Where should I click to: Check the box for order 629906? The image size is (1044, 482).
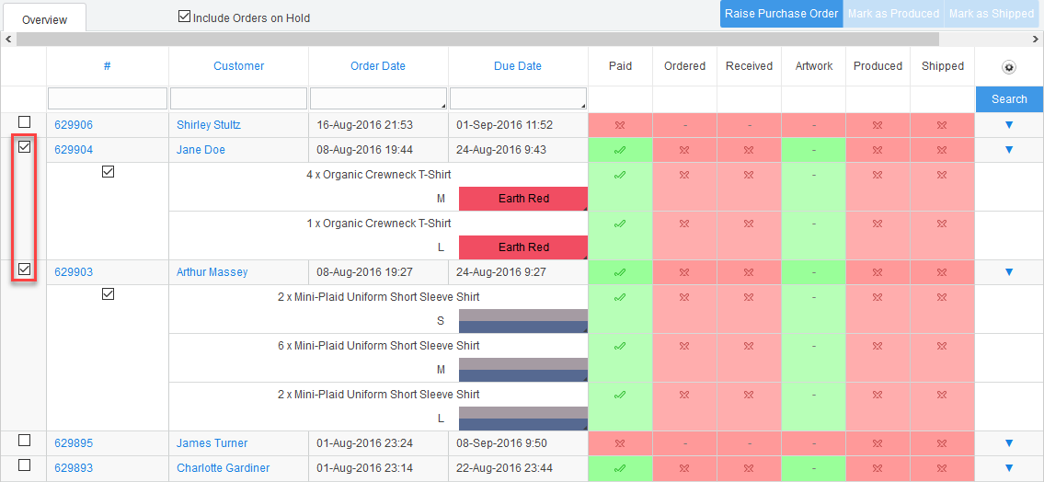25,122
